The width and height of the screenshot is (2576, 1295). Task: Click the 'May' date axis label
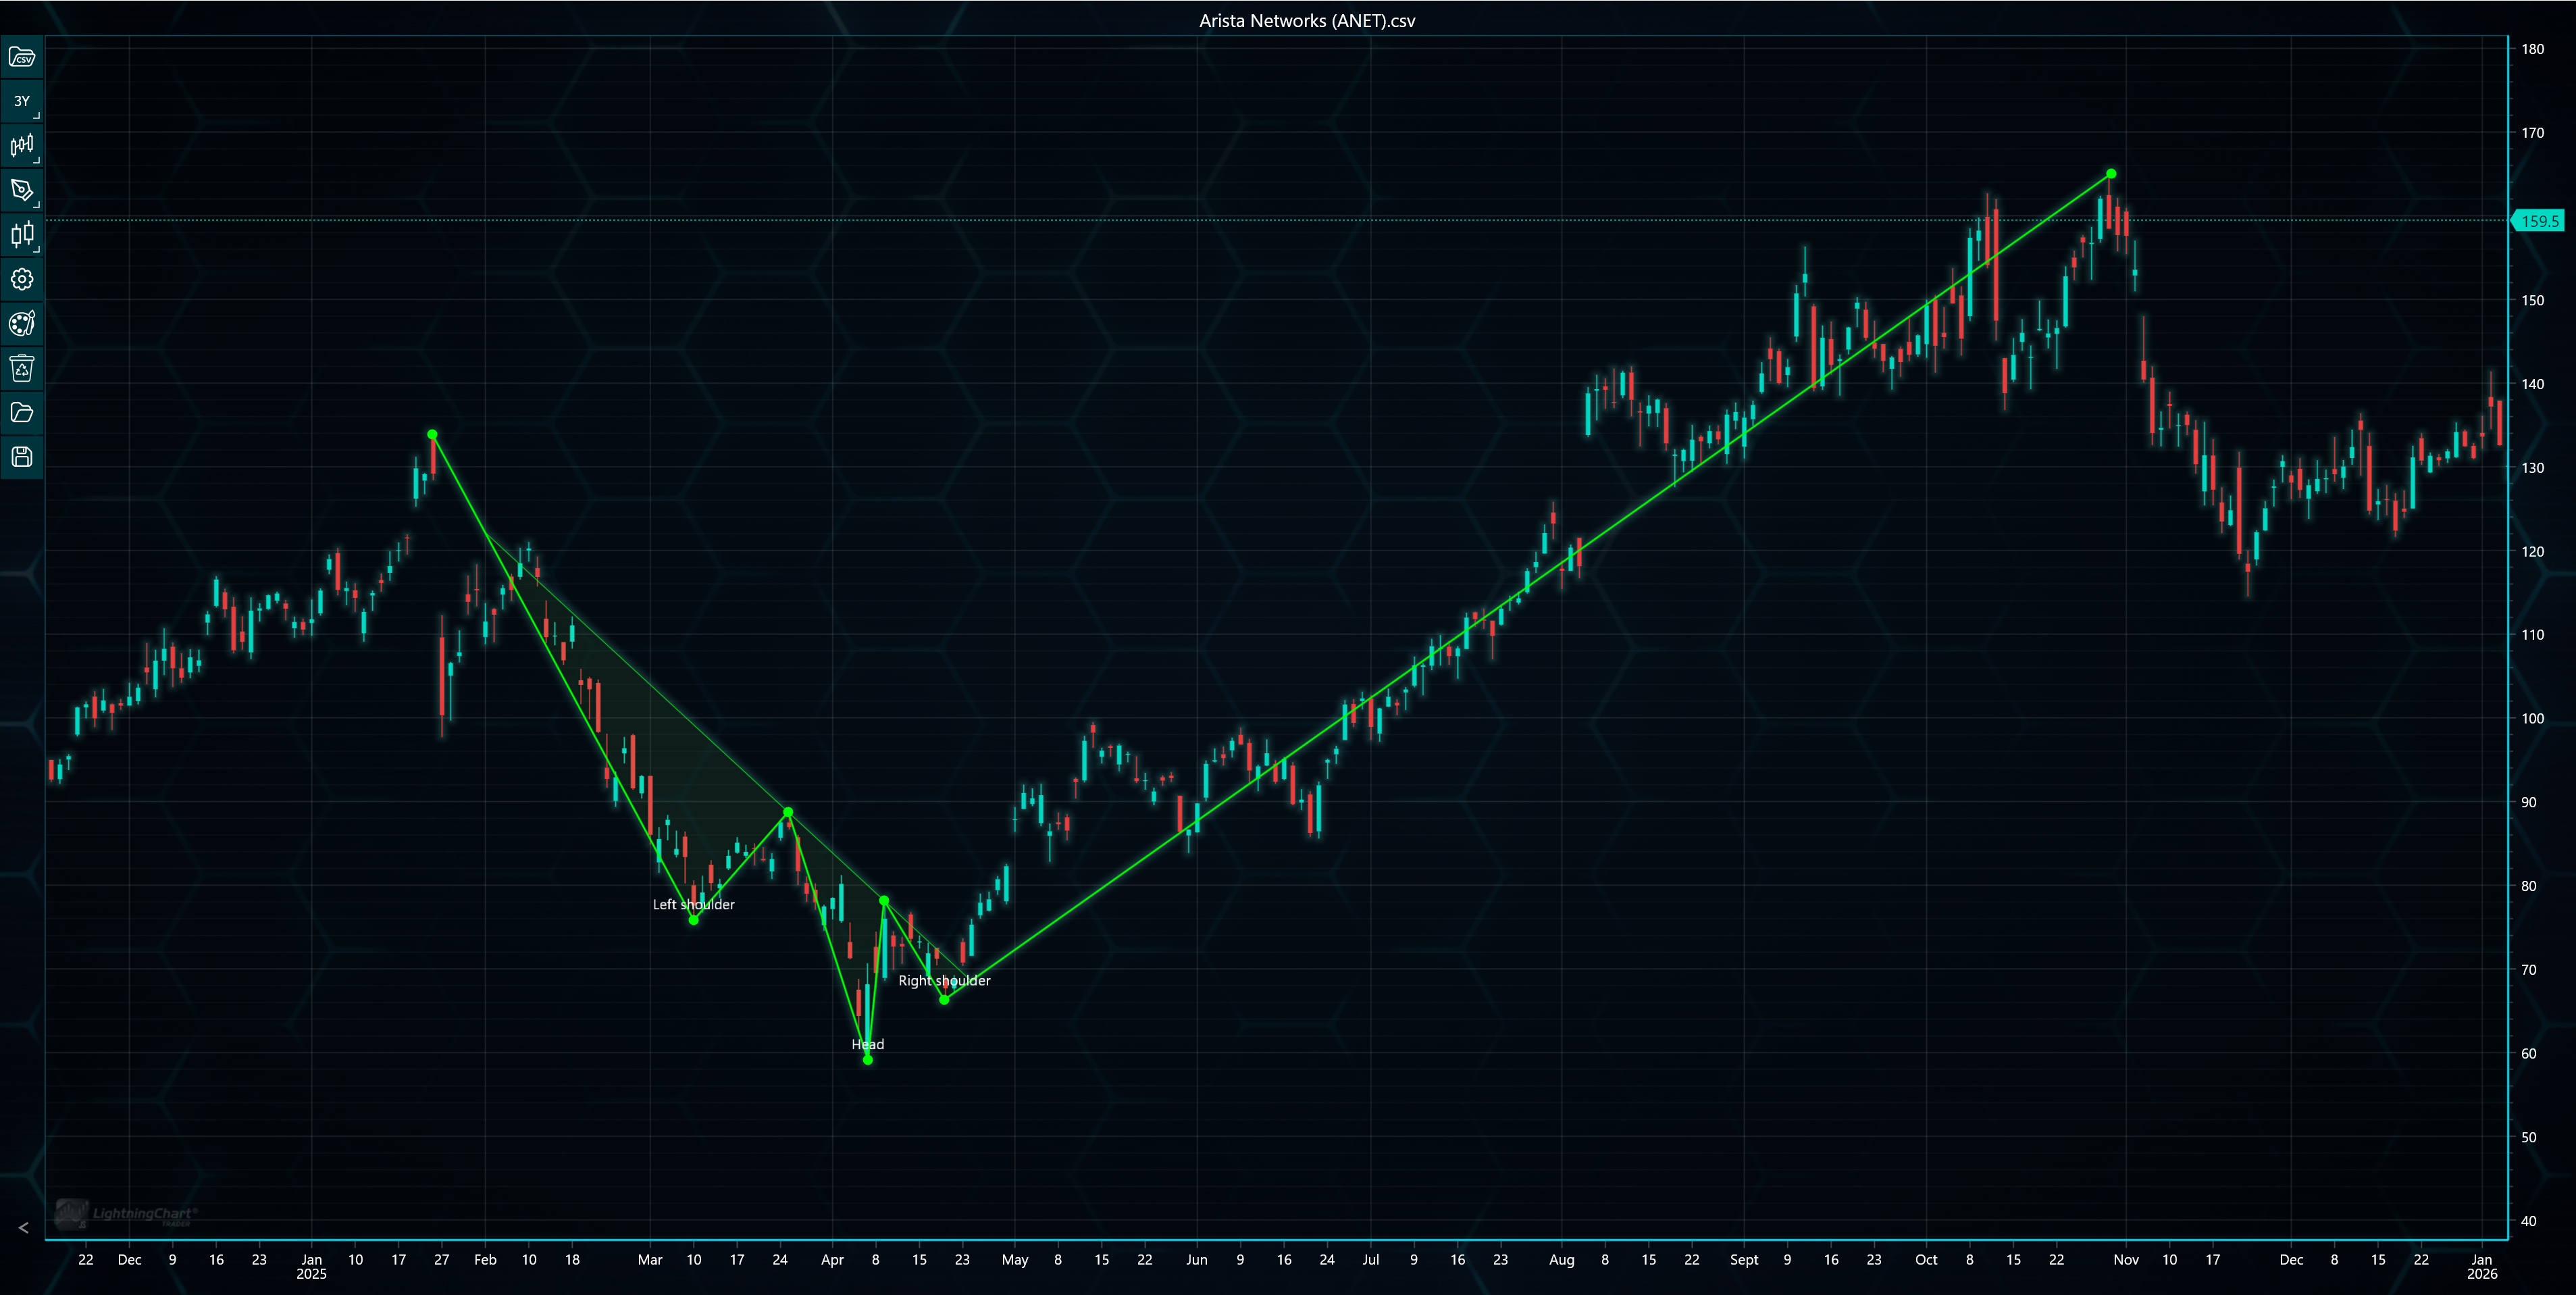coord(1015,1259)
